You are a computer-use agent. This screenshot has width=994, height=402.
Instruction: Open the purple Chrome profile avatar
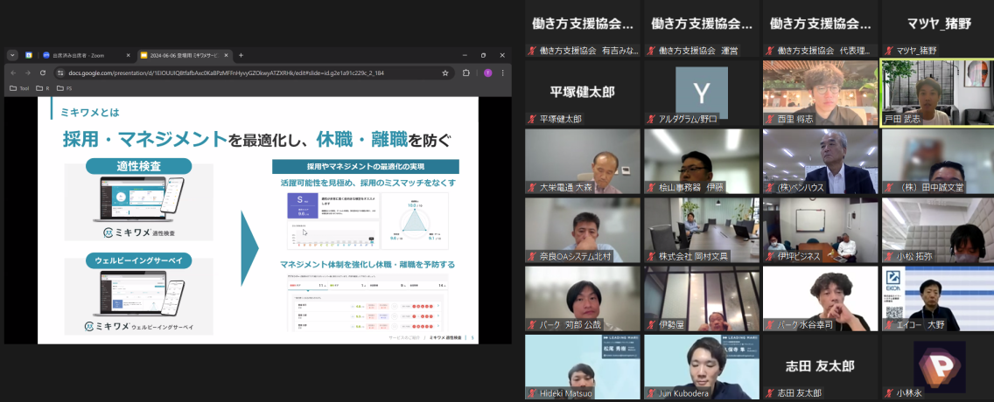487,73
